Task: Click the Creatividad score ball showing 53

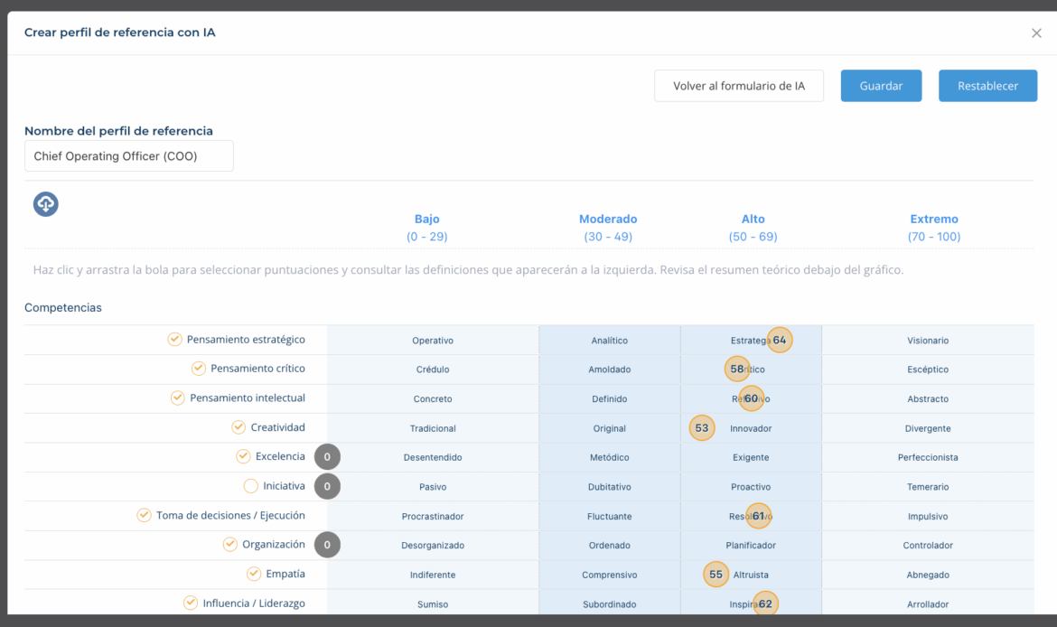Action: coord(702,427)
